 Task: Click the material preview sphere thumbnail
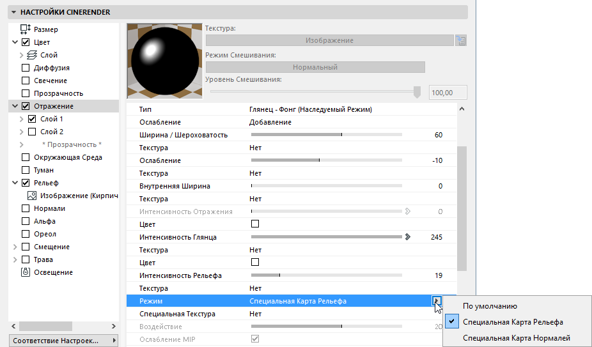click(x=164, y=61)
